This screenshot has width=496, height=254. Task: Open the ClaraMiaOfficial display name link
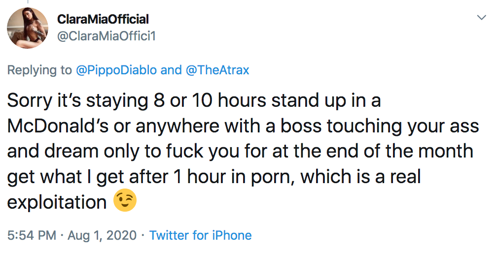pyautogui.click(x=103, y=19)
